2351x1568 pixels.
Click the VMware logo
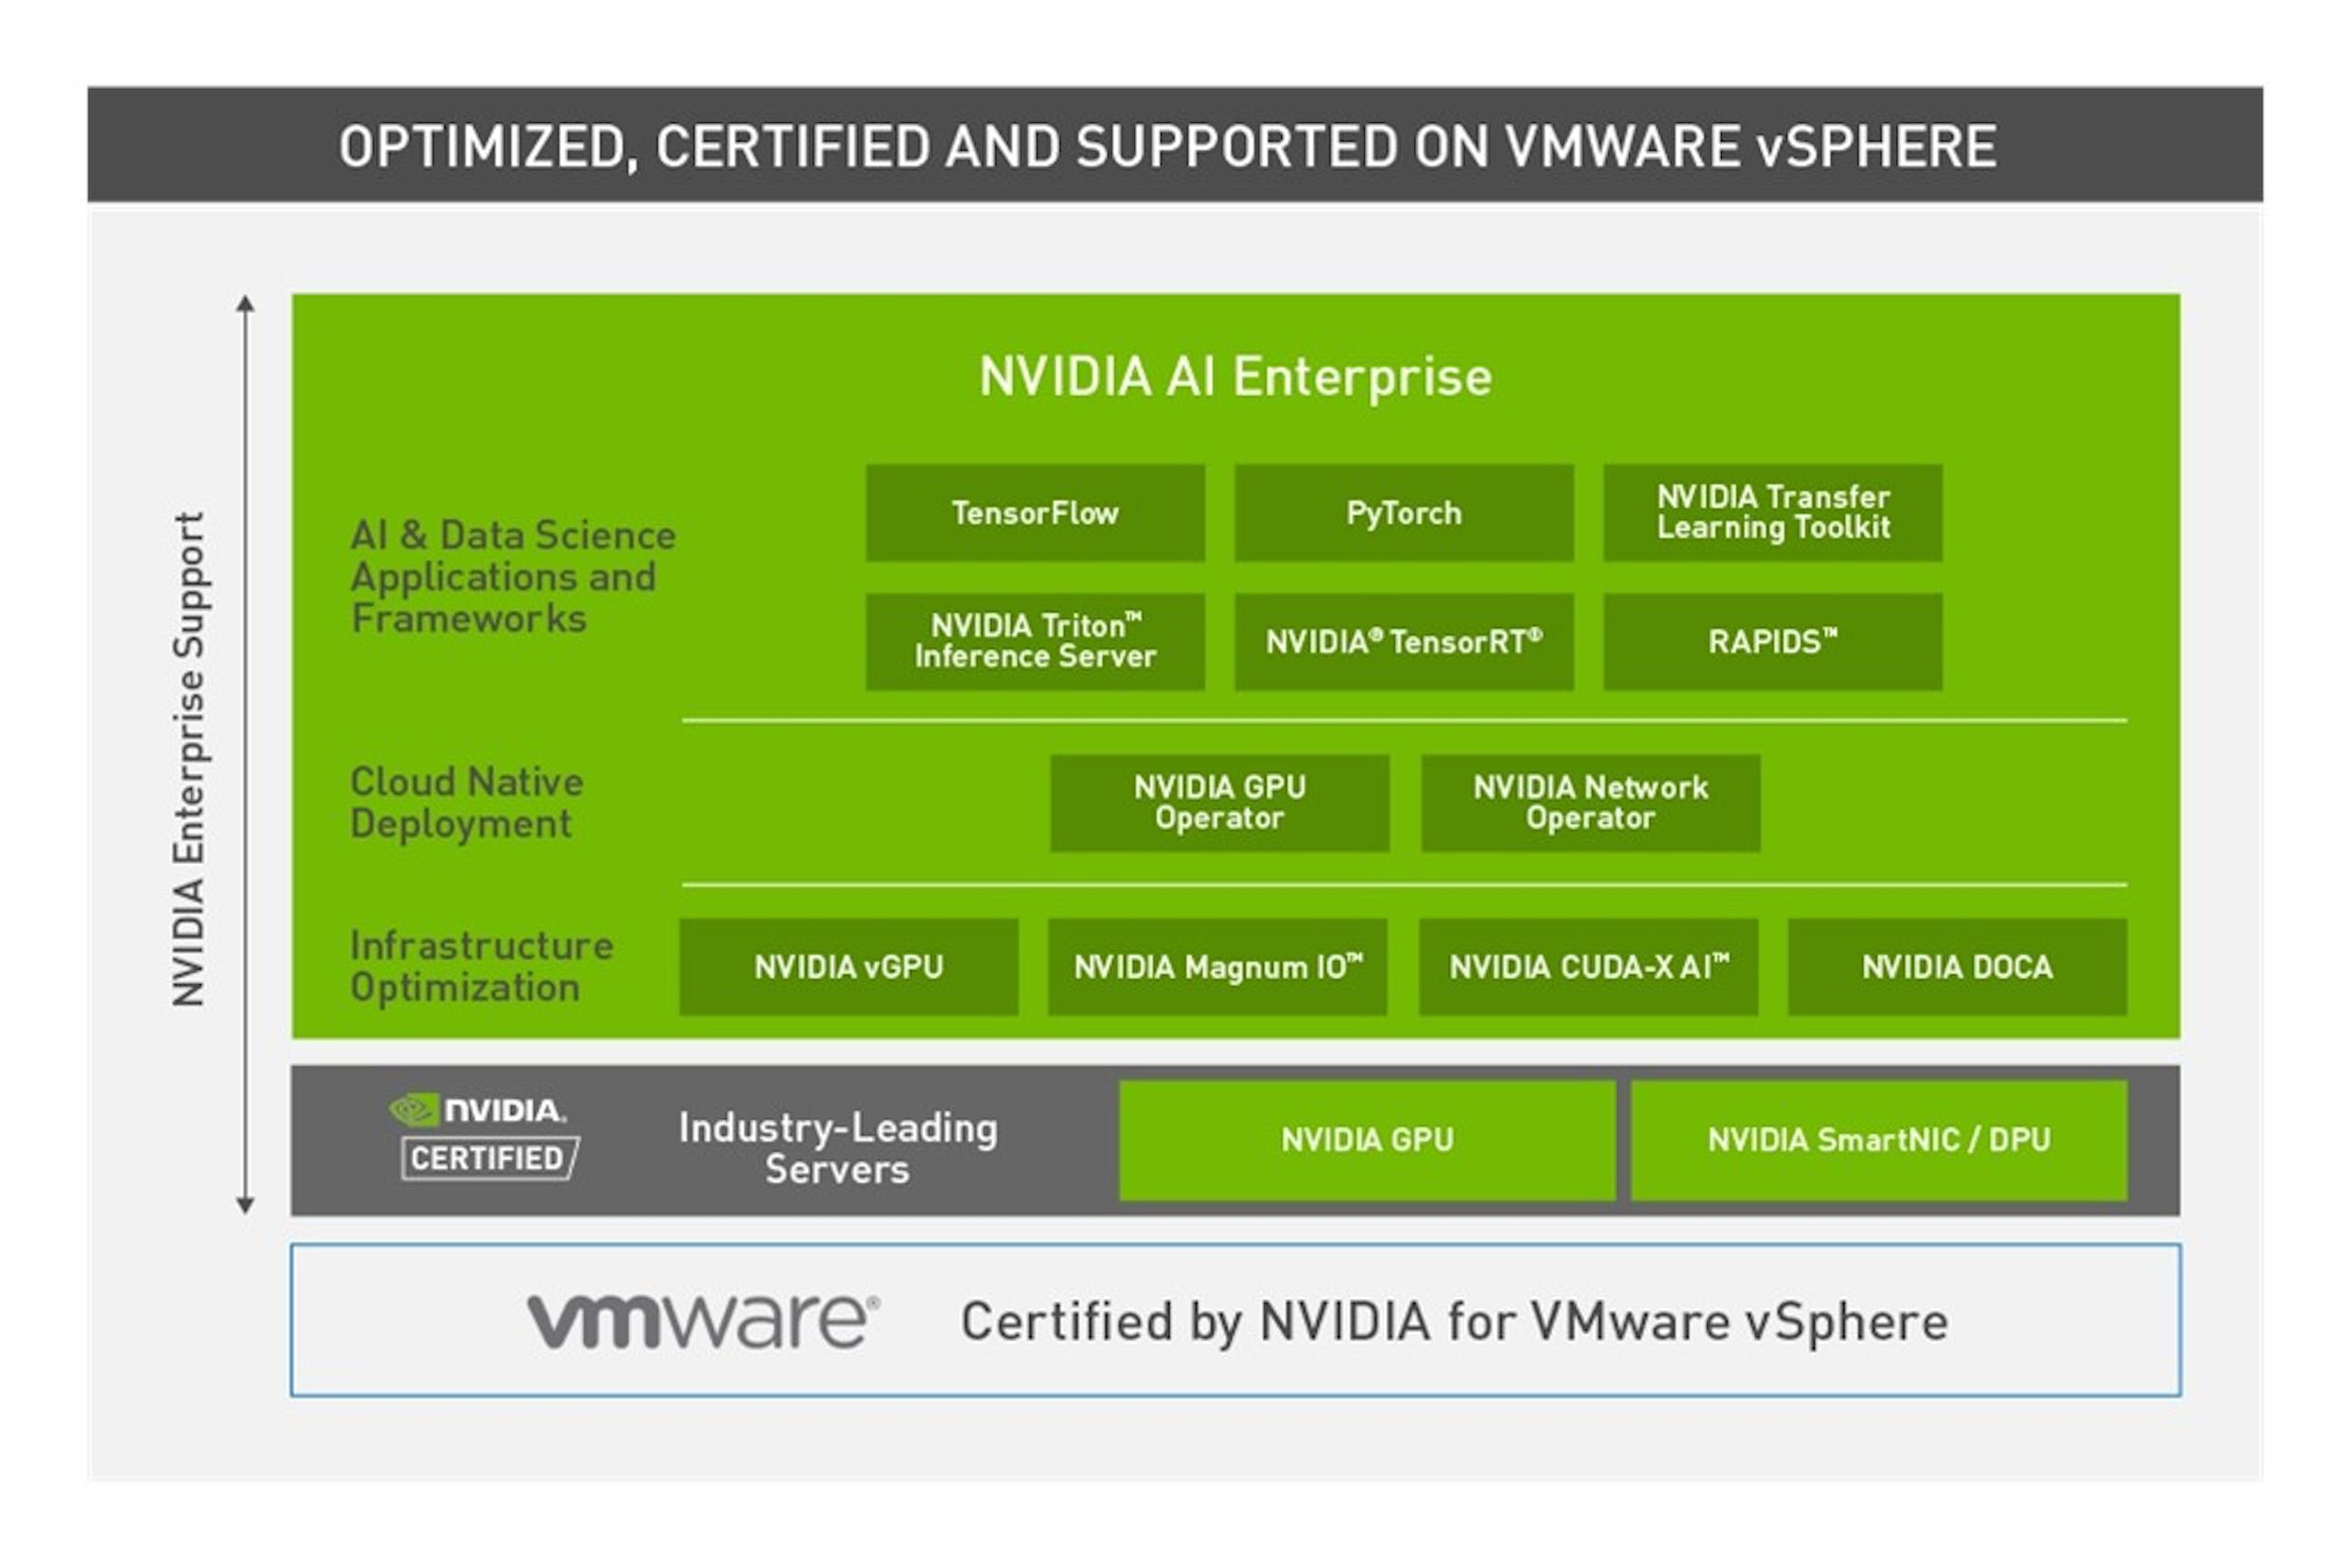click(x=703, y=1320)
